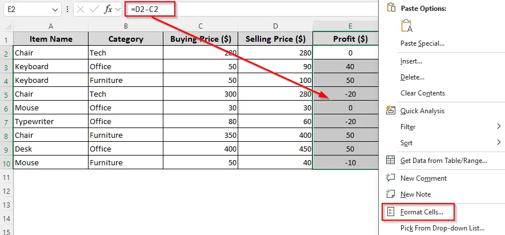
Task: Select column A header
Action: pos(51,26)
